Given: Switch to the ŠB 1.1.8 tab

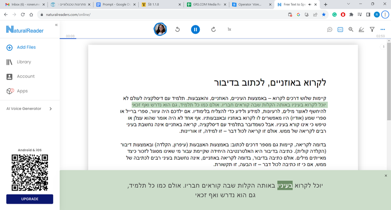Looking at the screenshot, I should point(161,4).
